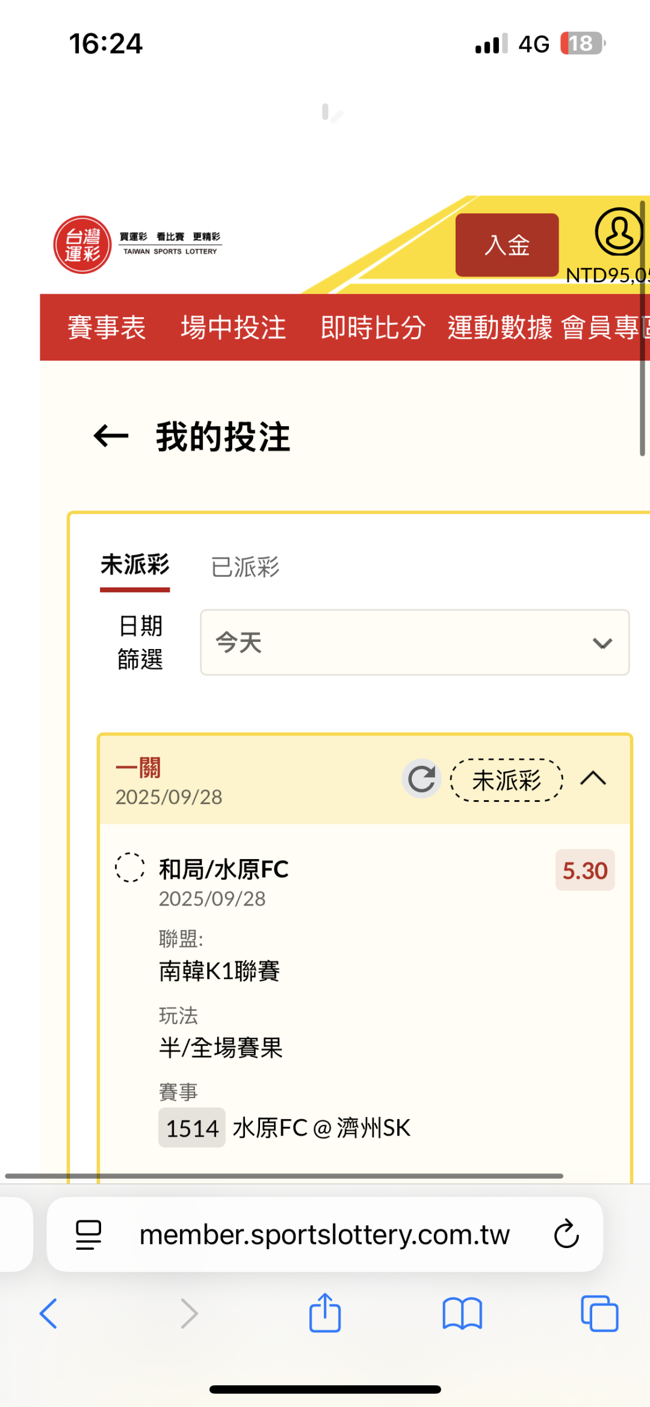The width and height of the screenshot is (650, 1407).
Task: Tap the Taiwan Sports Lottery logo
Action: (x=138, y=244)
